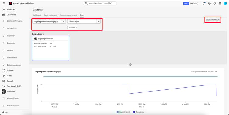
Task: Switch to Streaming end-to-end tab
Action: (x=68, y=15)
